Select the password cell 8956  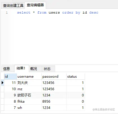pos(54,102)
